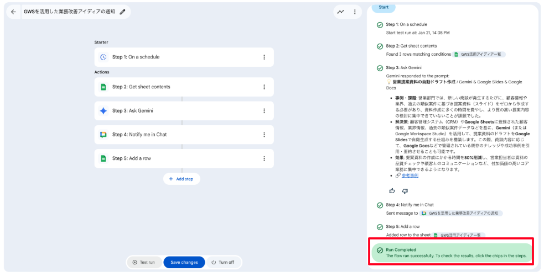544x277 pixels.
Task: Click the Google Chat icon in Step 4
Action: 103,135
